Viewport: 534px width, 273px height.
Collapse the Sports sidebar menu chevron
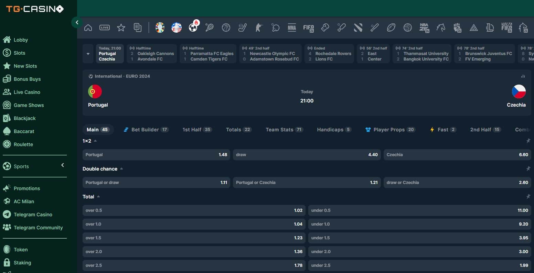click(x=63, y=165)
